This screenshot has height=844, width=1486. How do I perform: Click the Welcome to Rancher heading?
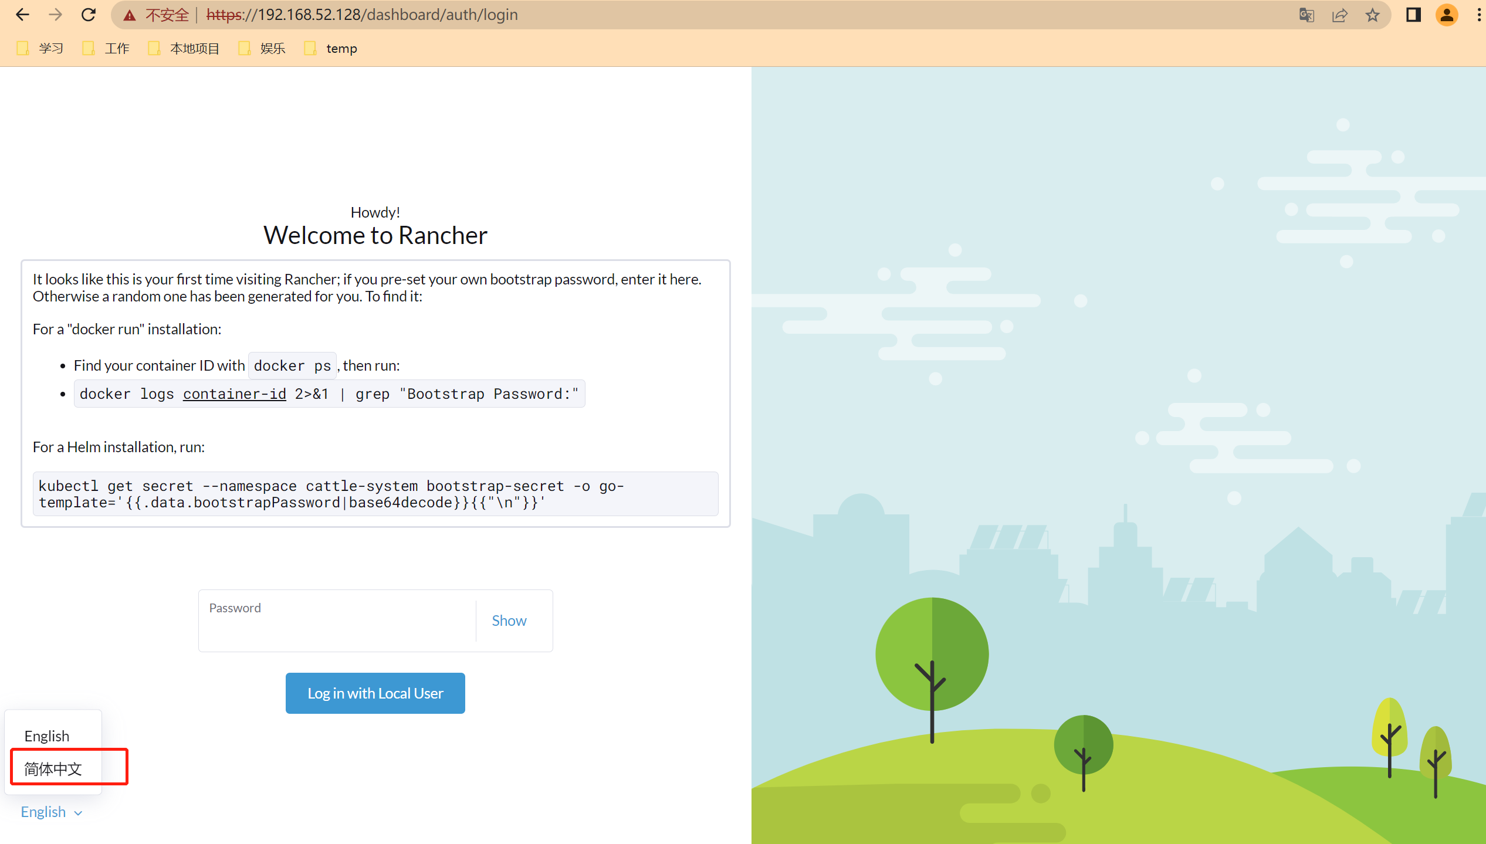375,235
